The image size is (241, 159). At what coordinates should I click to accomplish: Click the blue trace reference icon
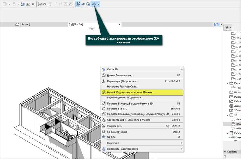23,4
